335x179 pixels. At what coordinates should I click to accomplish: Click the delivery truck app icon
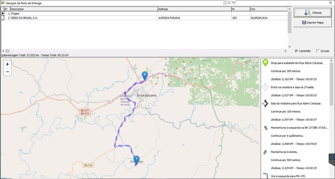click(3, 3)
